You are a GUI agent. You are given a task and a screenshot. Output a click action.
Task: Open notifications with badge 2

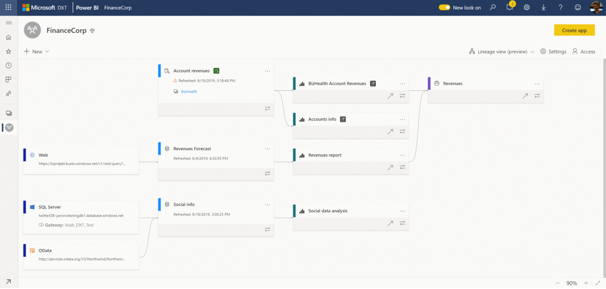[x=510, y=7]
